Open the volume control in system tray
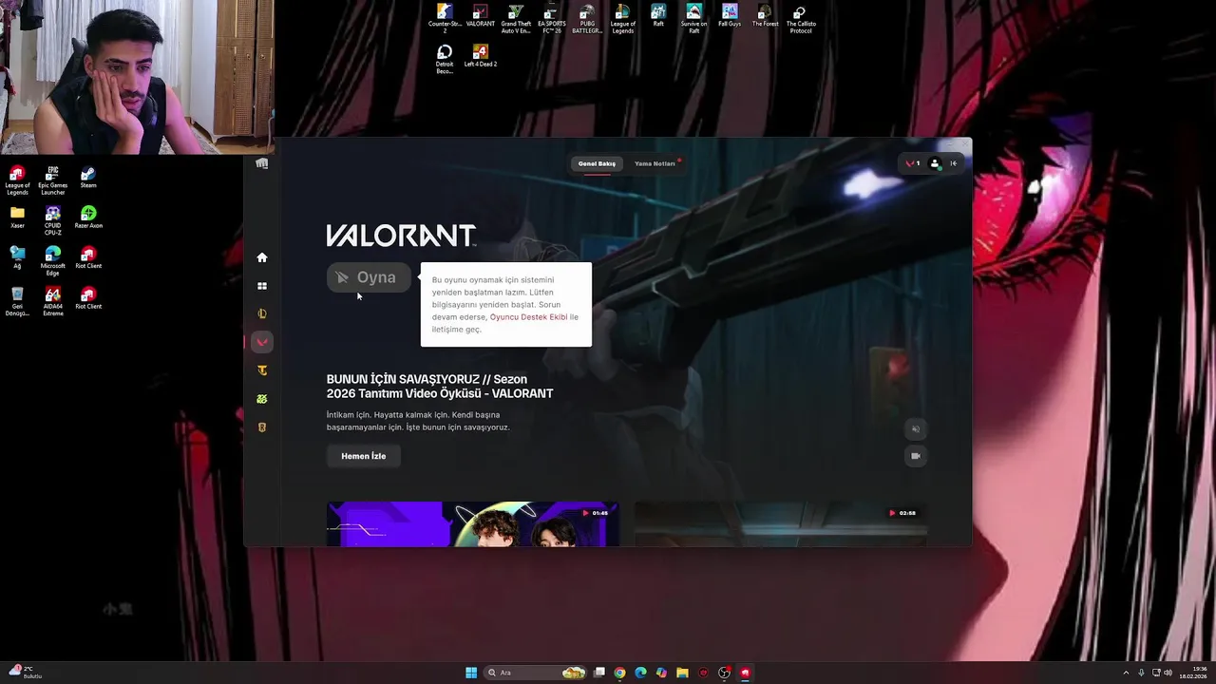This screenshot has height=684, width=1216. (x=1168, y=673)
